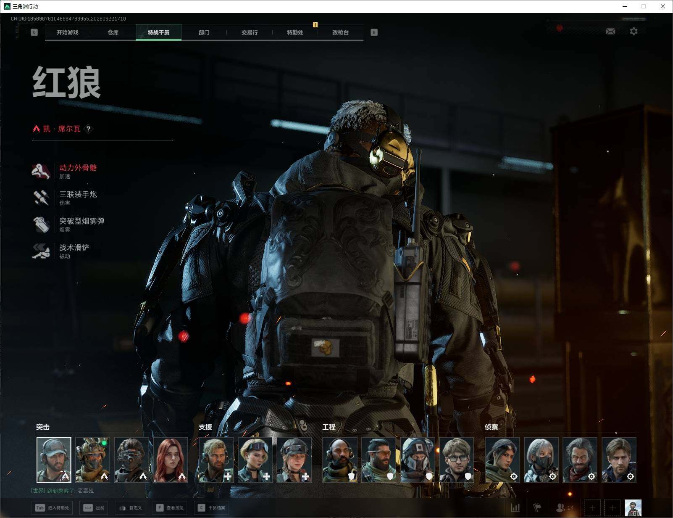Click the flag icon in bottom bar
The image size is (673, 518).
click(537, 507)
